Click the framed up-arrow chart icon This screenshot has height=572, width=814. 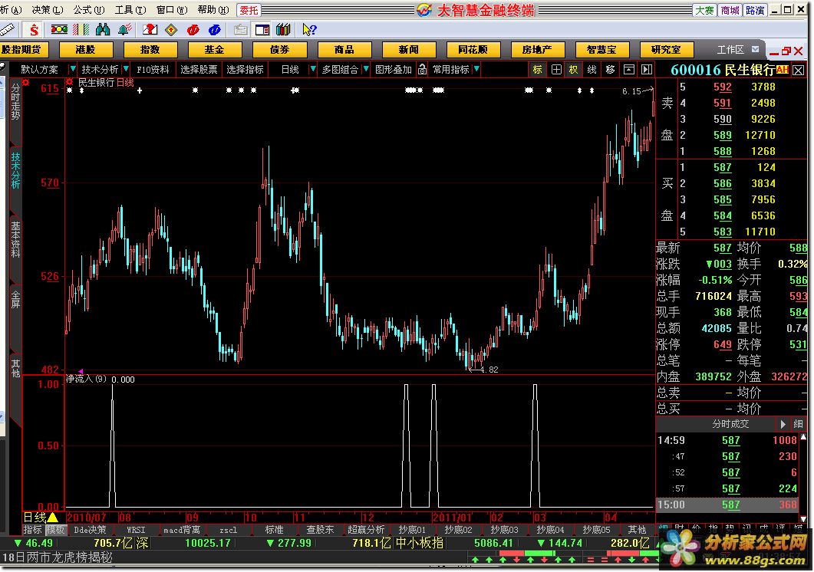[x=628, y=69]
